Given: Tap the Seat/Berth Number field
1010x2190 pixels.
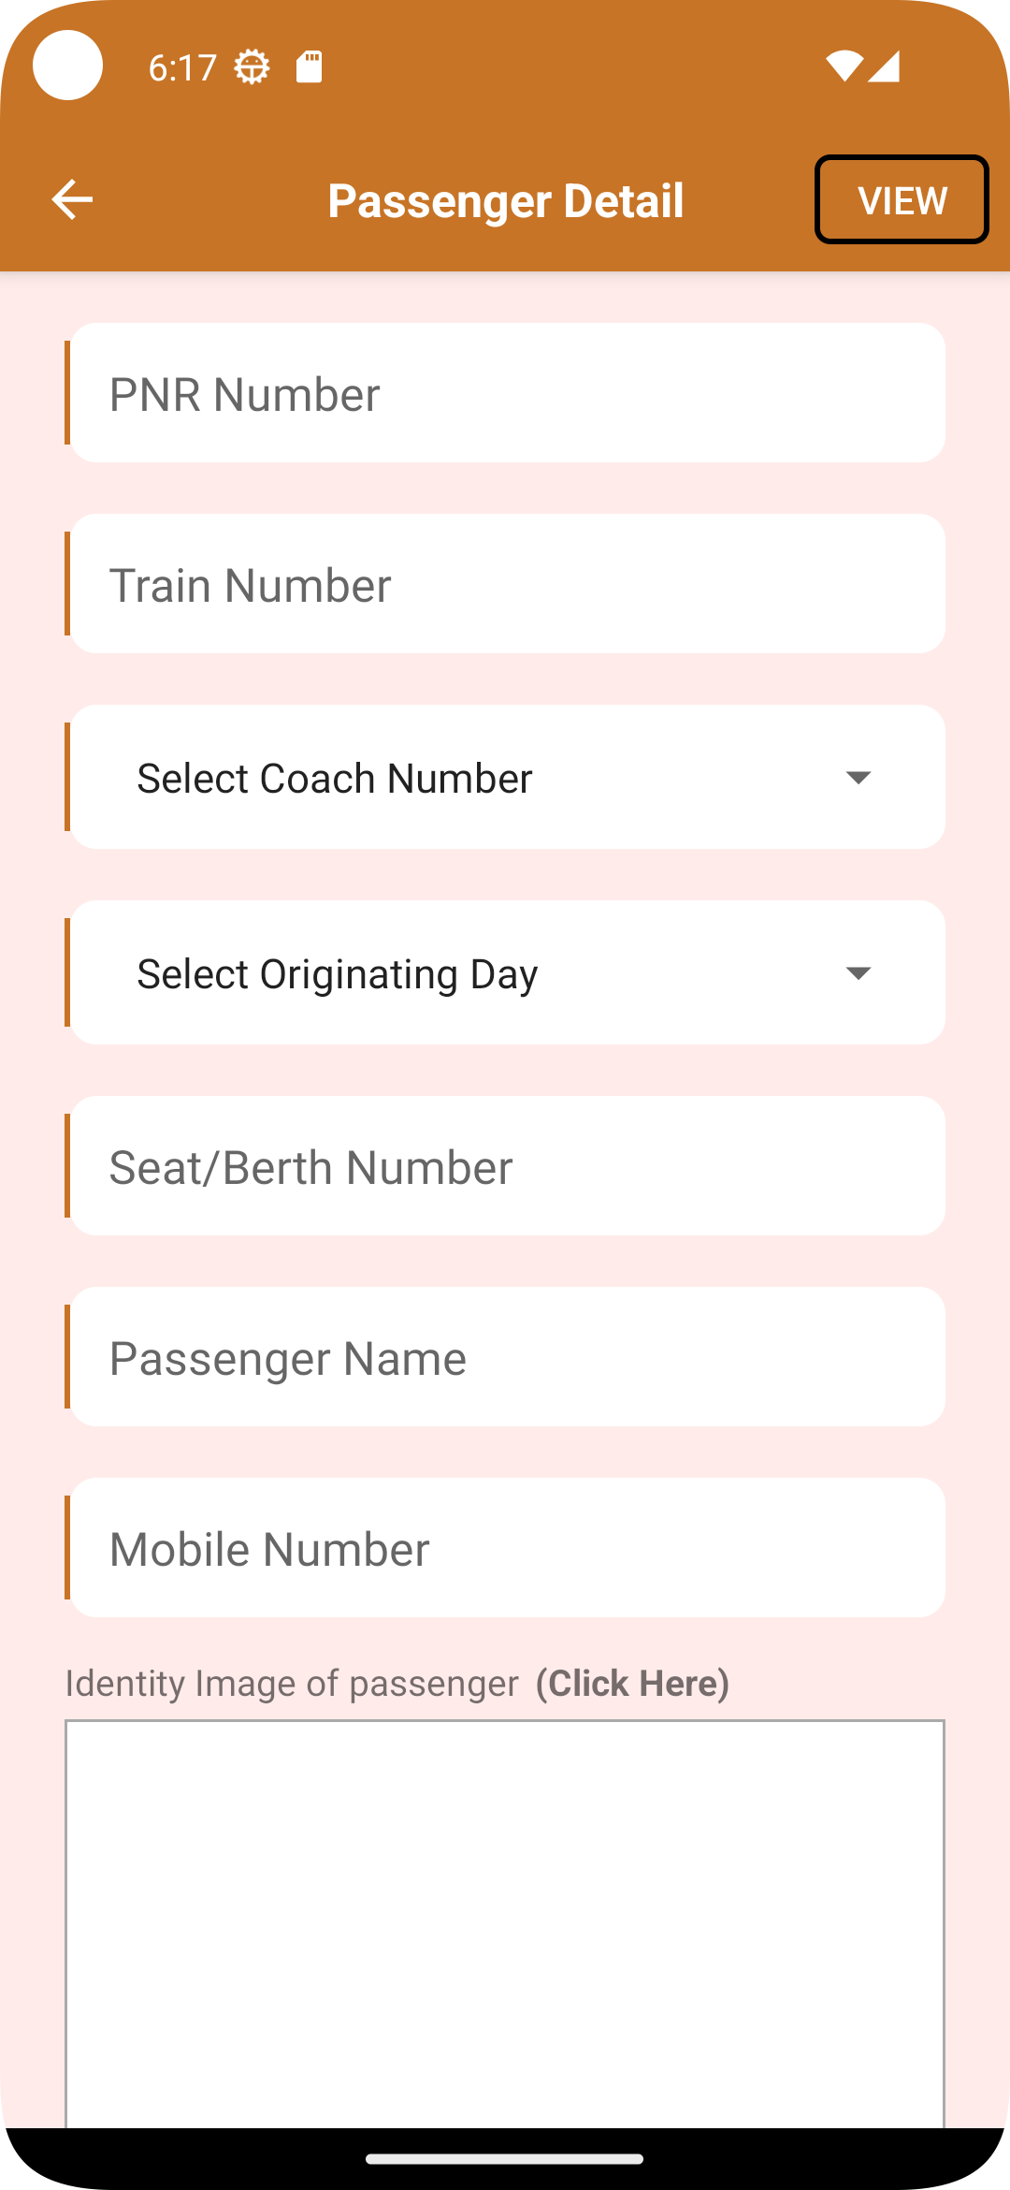Looking at the screenshot, I should pyautogui.click(x=507, y=1166).
